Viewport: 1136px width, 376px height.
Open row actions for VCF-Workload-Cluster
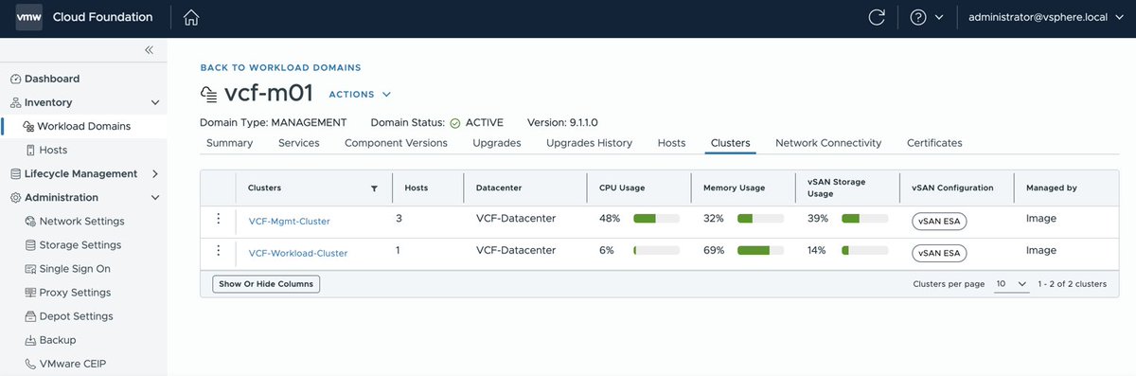point(218,251)
